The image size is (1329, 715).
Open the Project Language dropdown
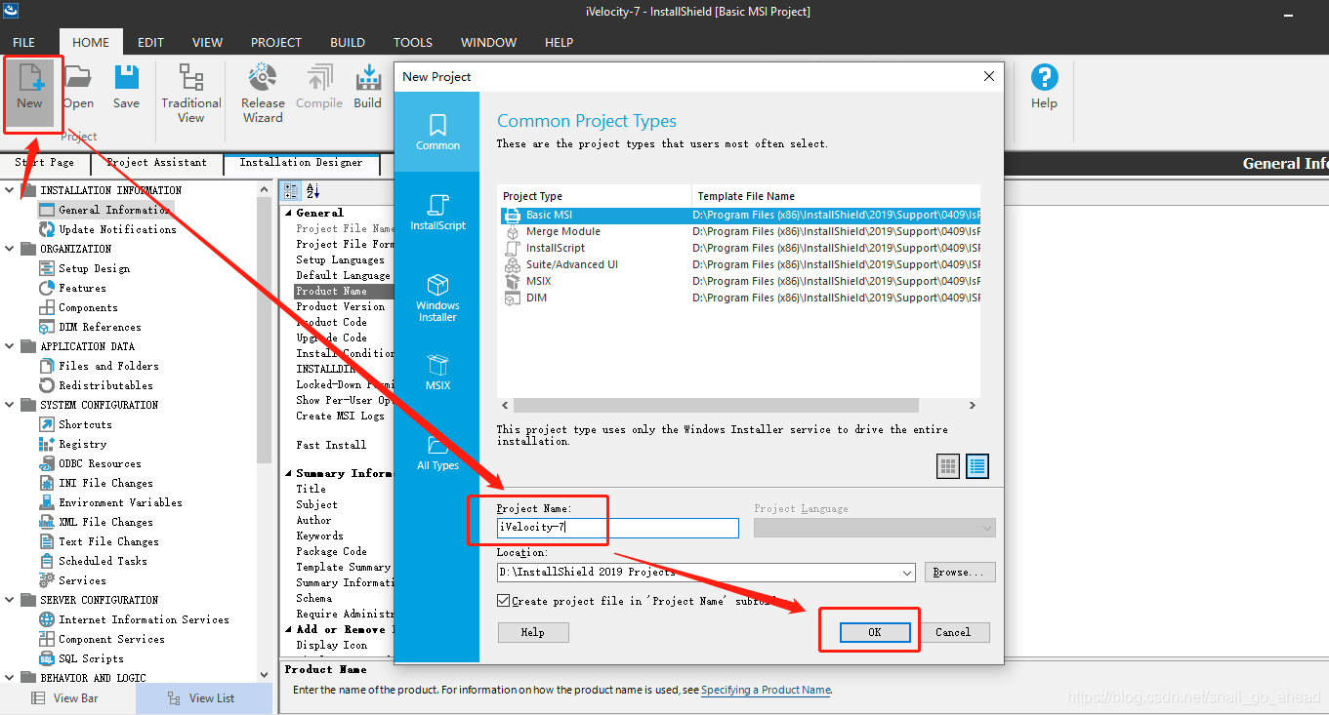985,528
